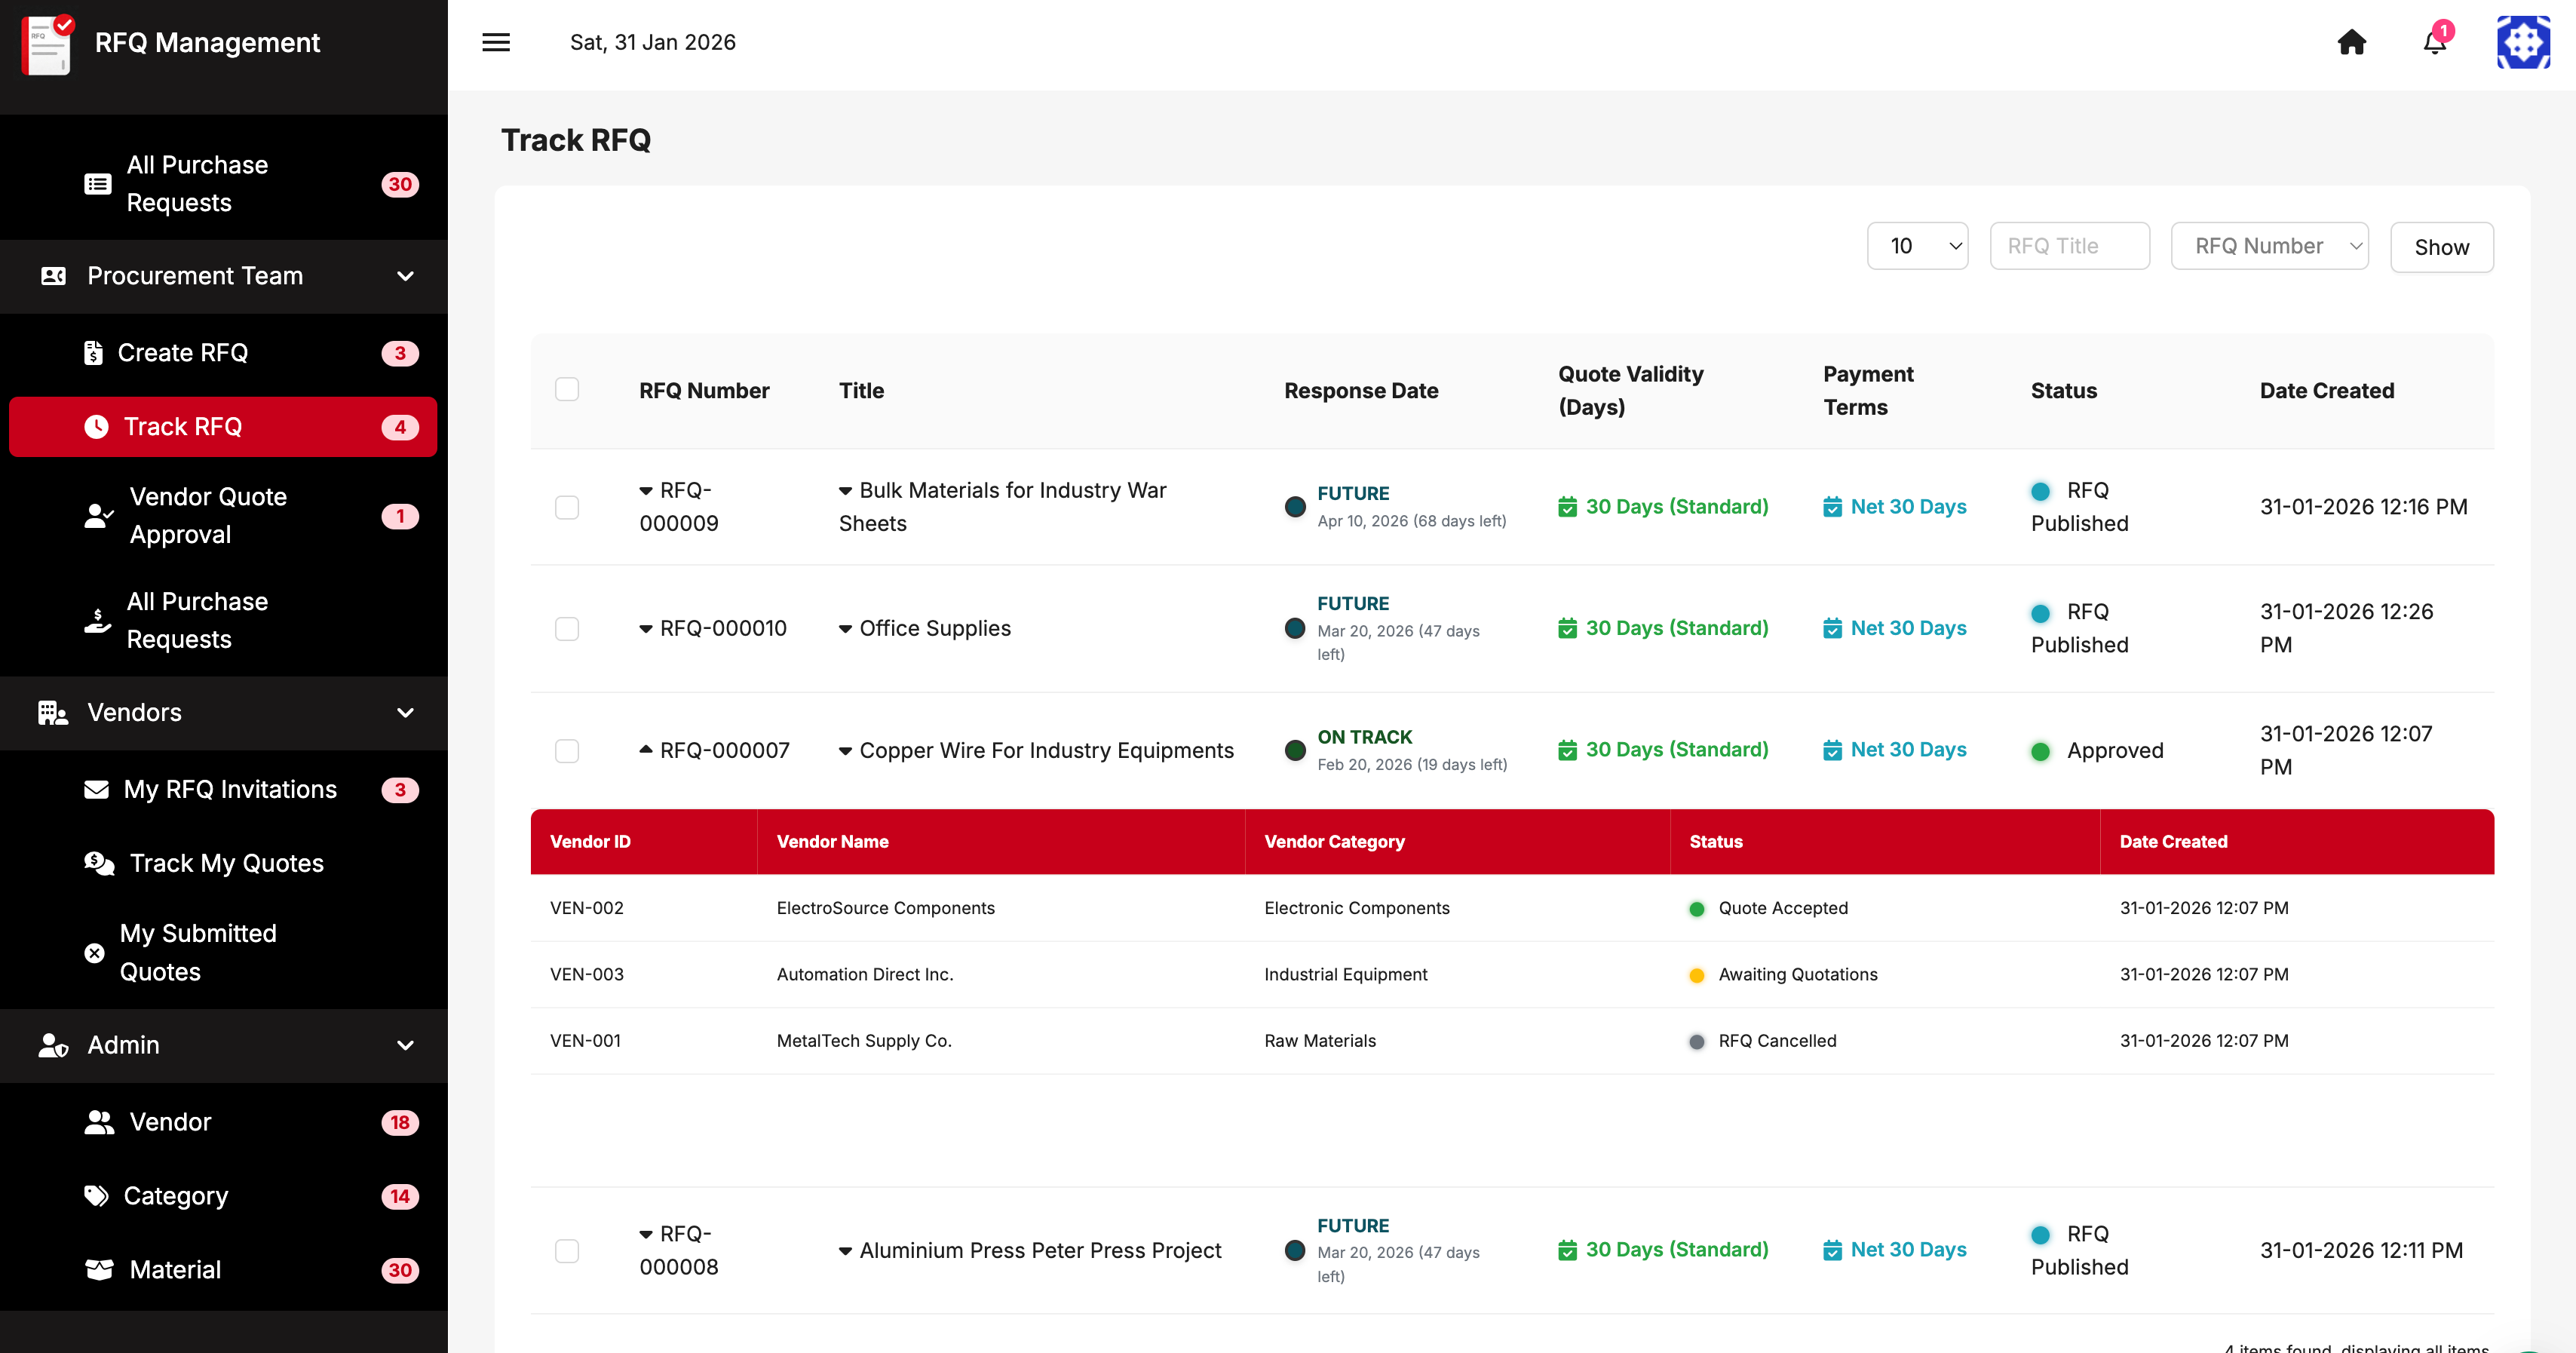This screenshot has height=1353, width=2576.
Task: Open Create RFQ in the sidebar
Action: tap(183, 353)
